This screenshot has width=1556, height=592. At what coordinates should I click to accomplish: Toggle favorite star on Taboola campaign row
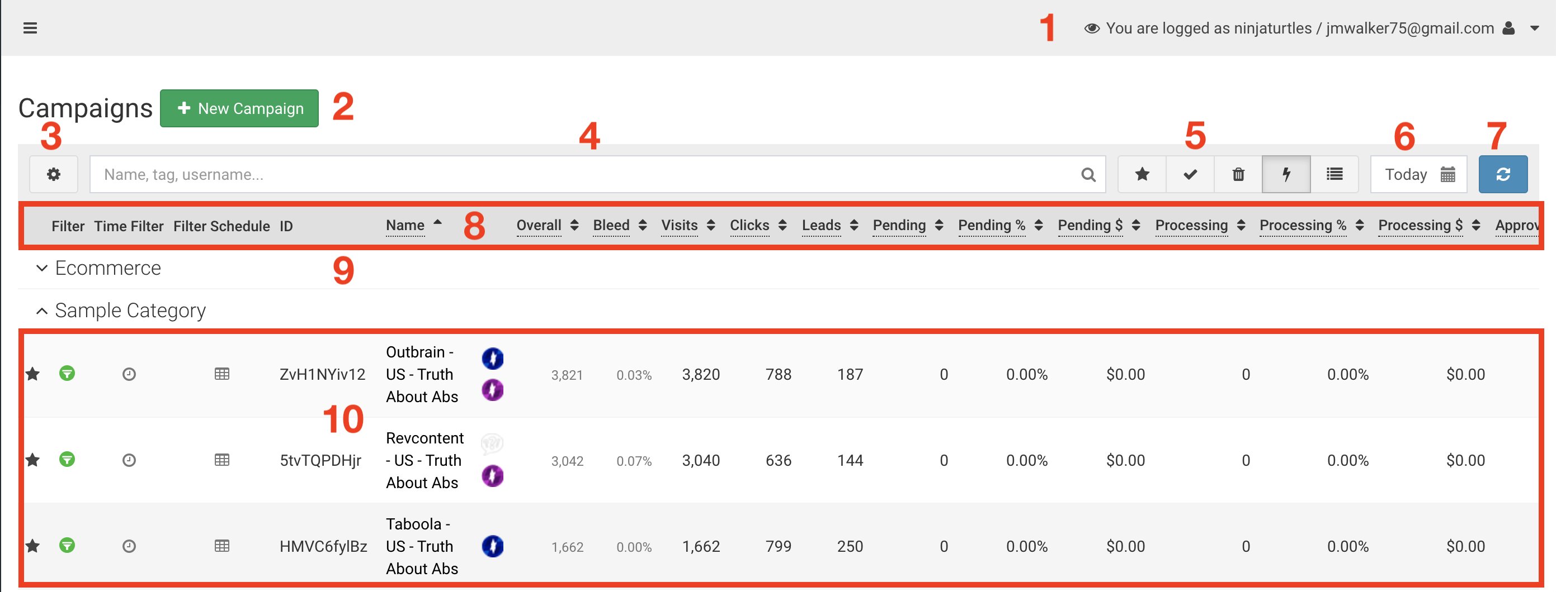click(x=32, y=546)
